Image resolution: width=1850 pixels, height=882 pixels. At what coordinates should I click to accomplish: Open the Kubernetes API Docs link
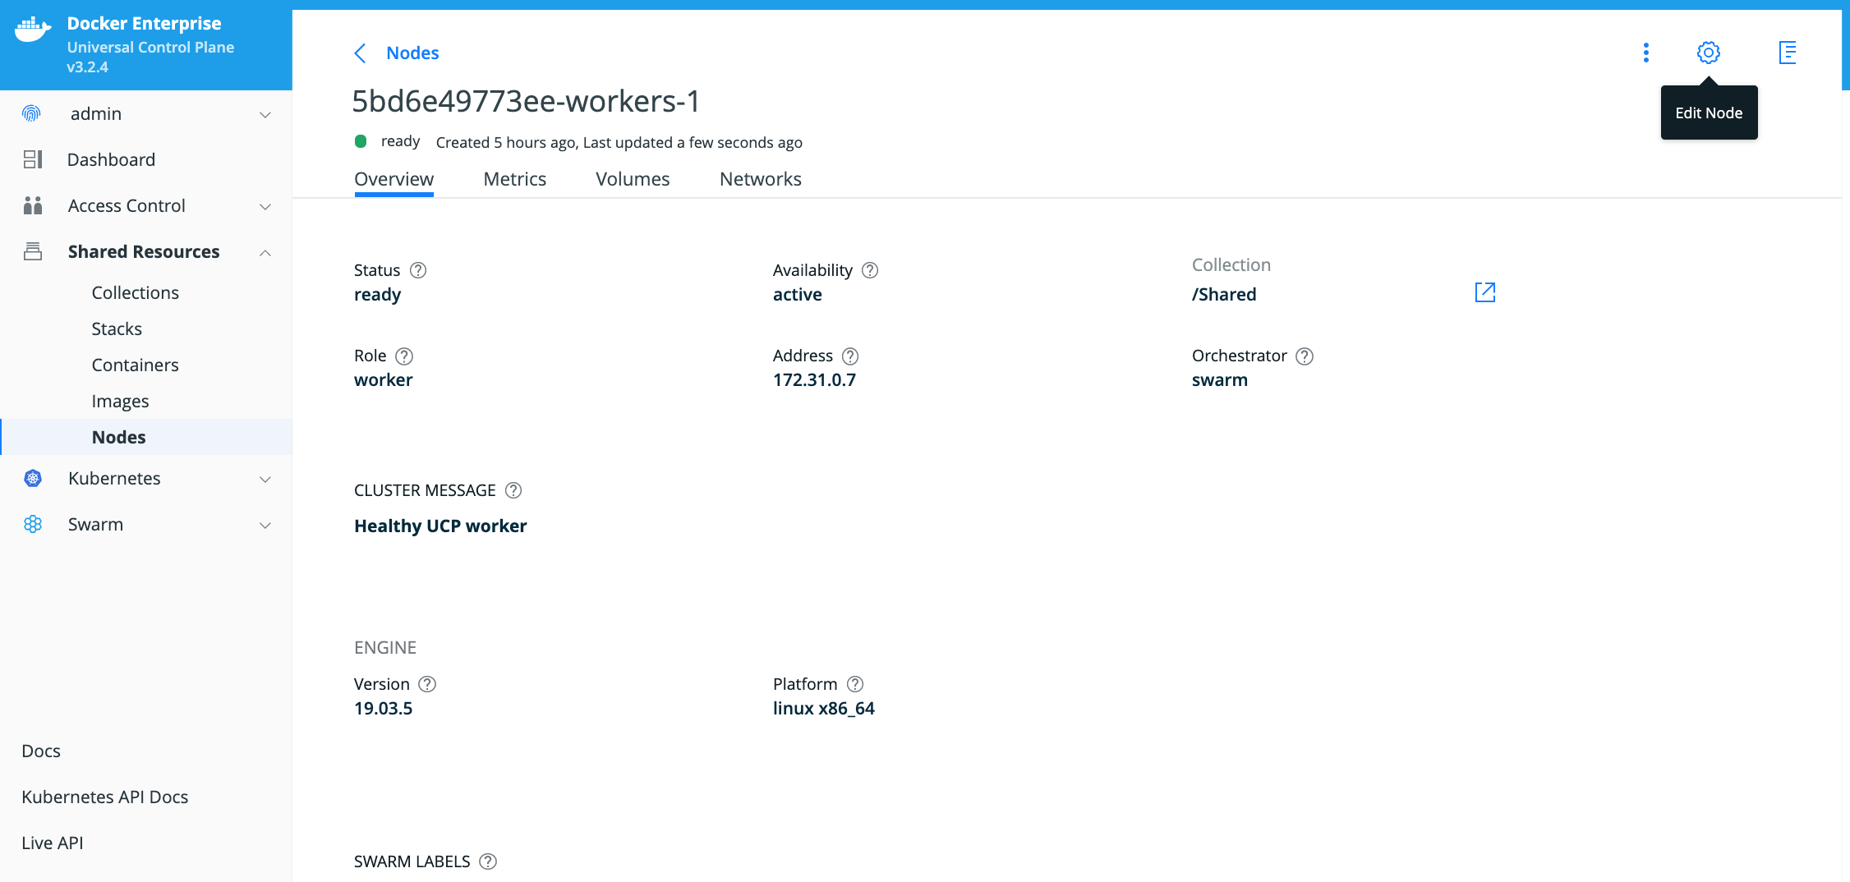point(105,797)
